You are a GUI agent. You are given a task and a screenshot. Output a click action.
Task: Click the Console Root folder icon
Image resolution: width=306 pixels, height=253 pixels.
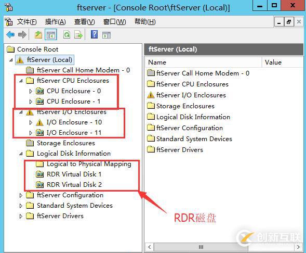coord(10,49)
